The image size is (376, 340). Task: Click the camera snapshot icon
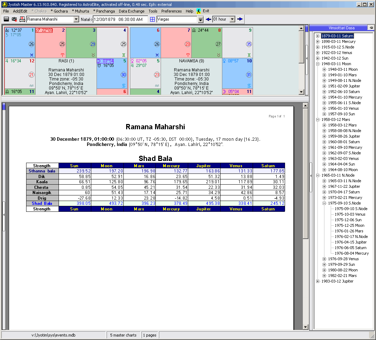14,19
